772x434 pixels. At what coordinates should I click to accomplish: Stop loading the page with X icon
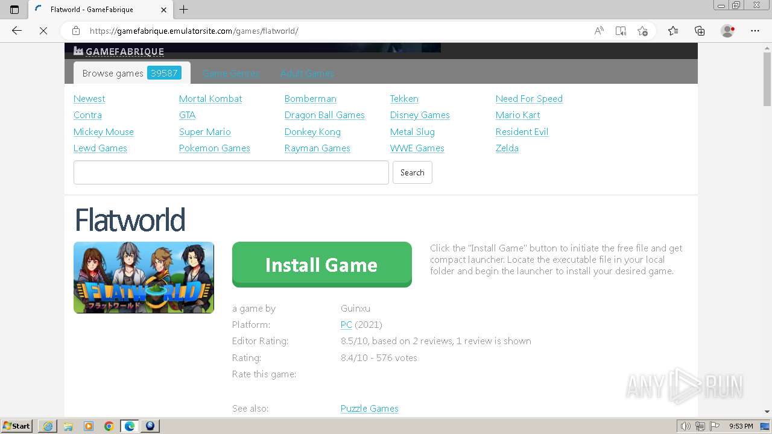(43, 31)
